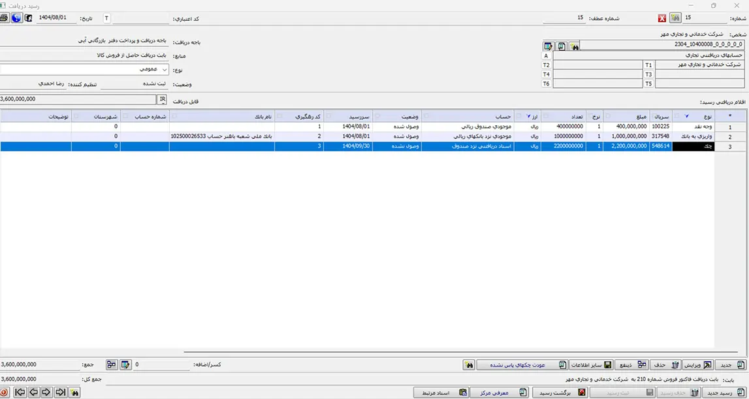Click the ویرایش edit button
The width and height of the screenshot is (749, 399).
tap(694, 365)
